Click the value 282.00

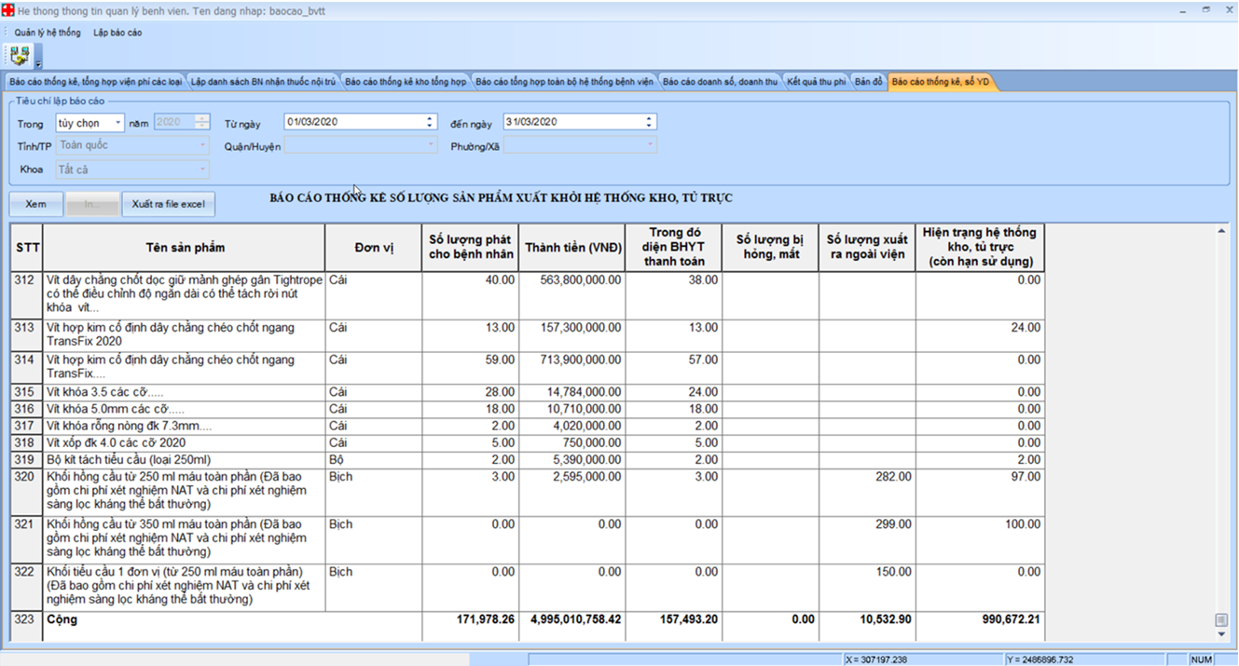click(893, 476)
